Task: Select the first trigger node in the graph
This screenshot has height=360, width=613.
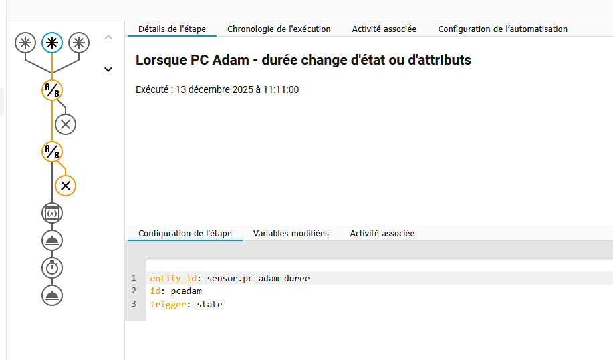Action: pyautogui.click(x=25, y=43)
